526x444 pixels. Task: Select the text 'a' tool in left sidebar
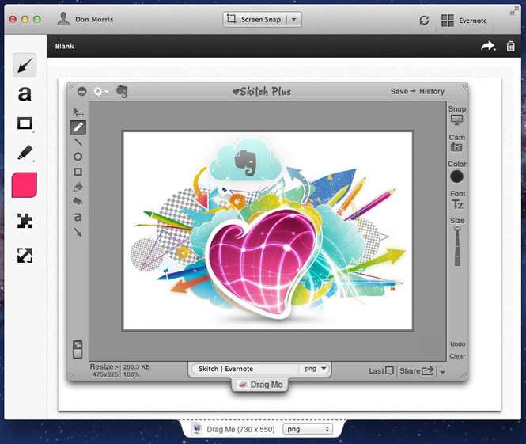[x=25, y=93]
